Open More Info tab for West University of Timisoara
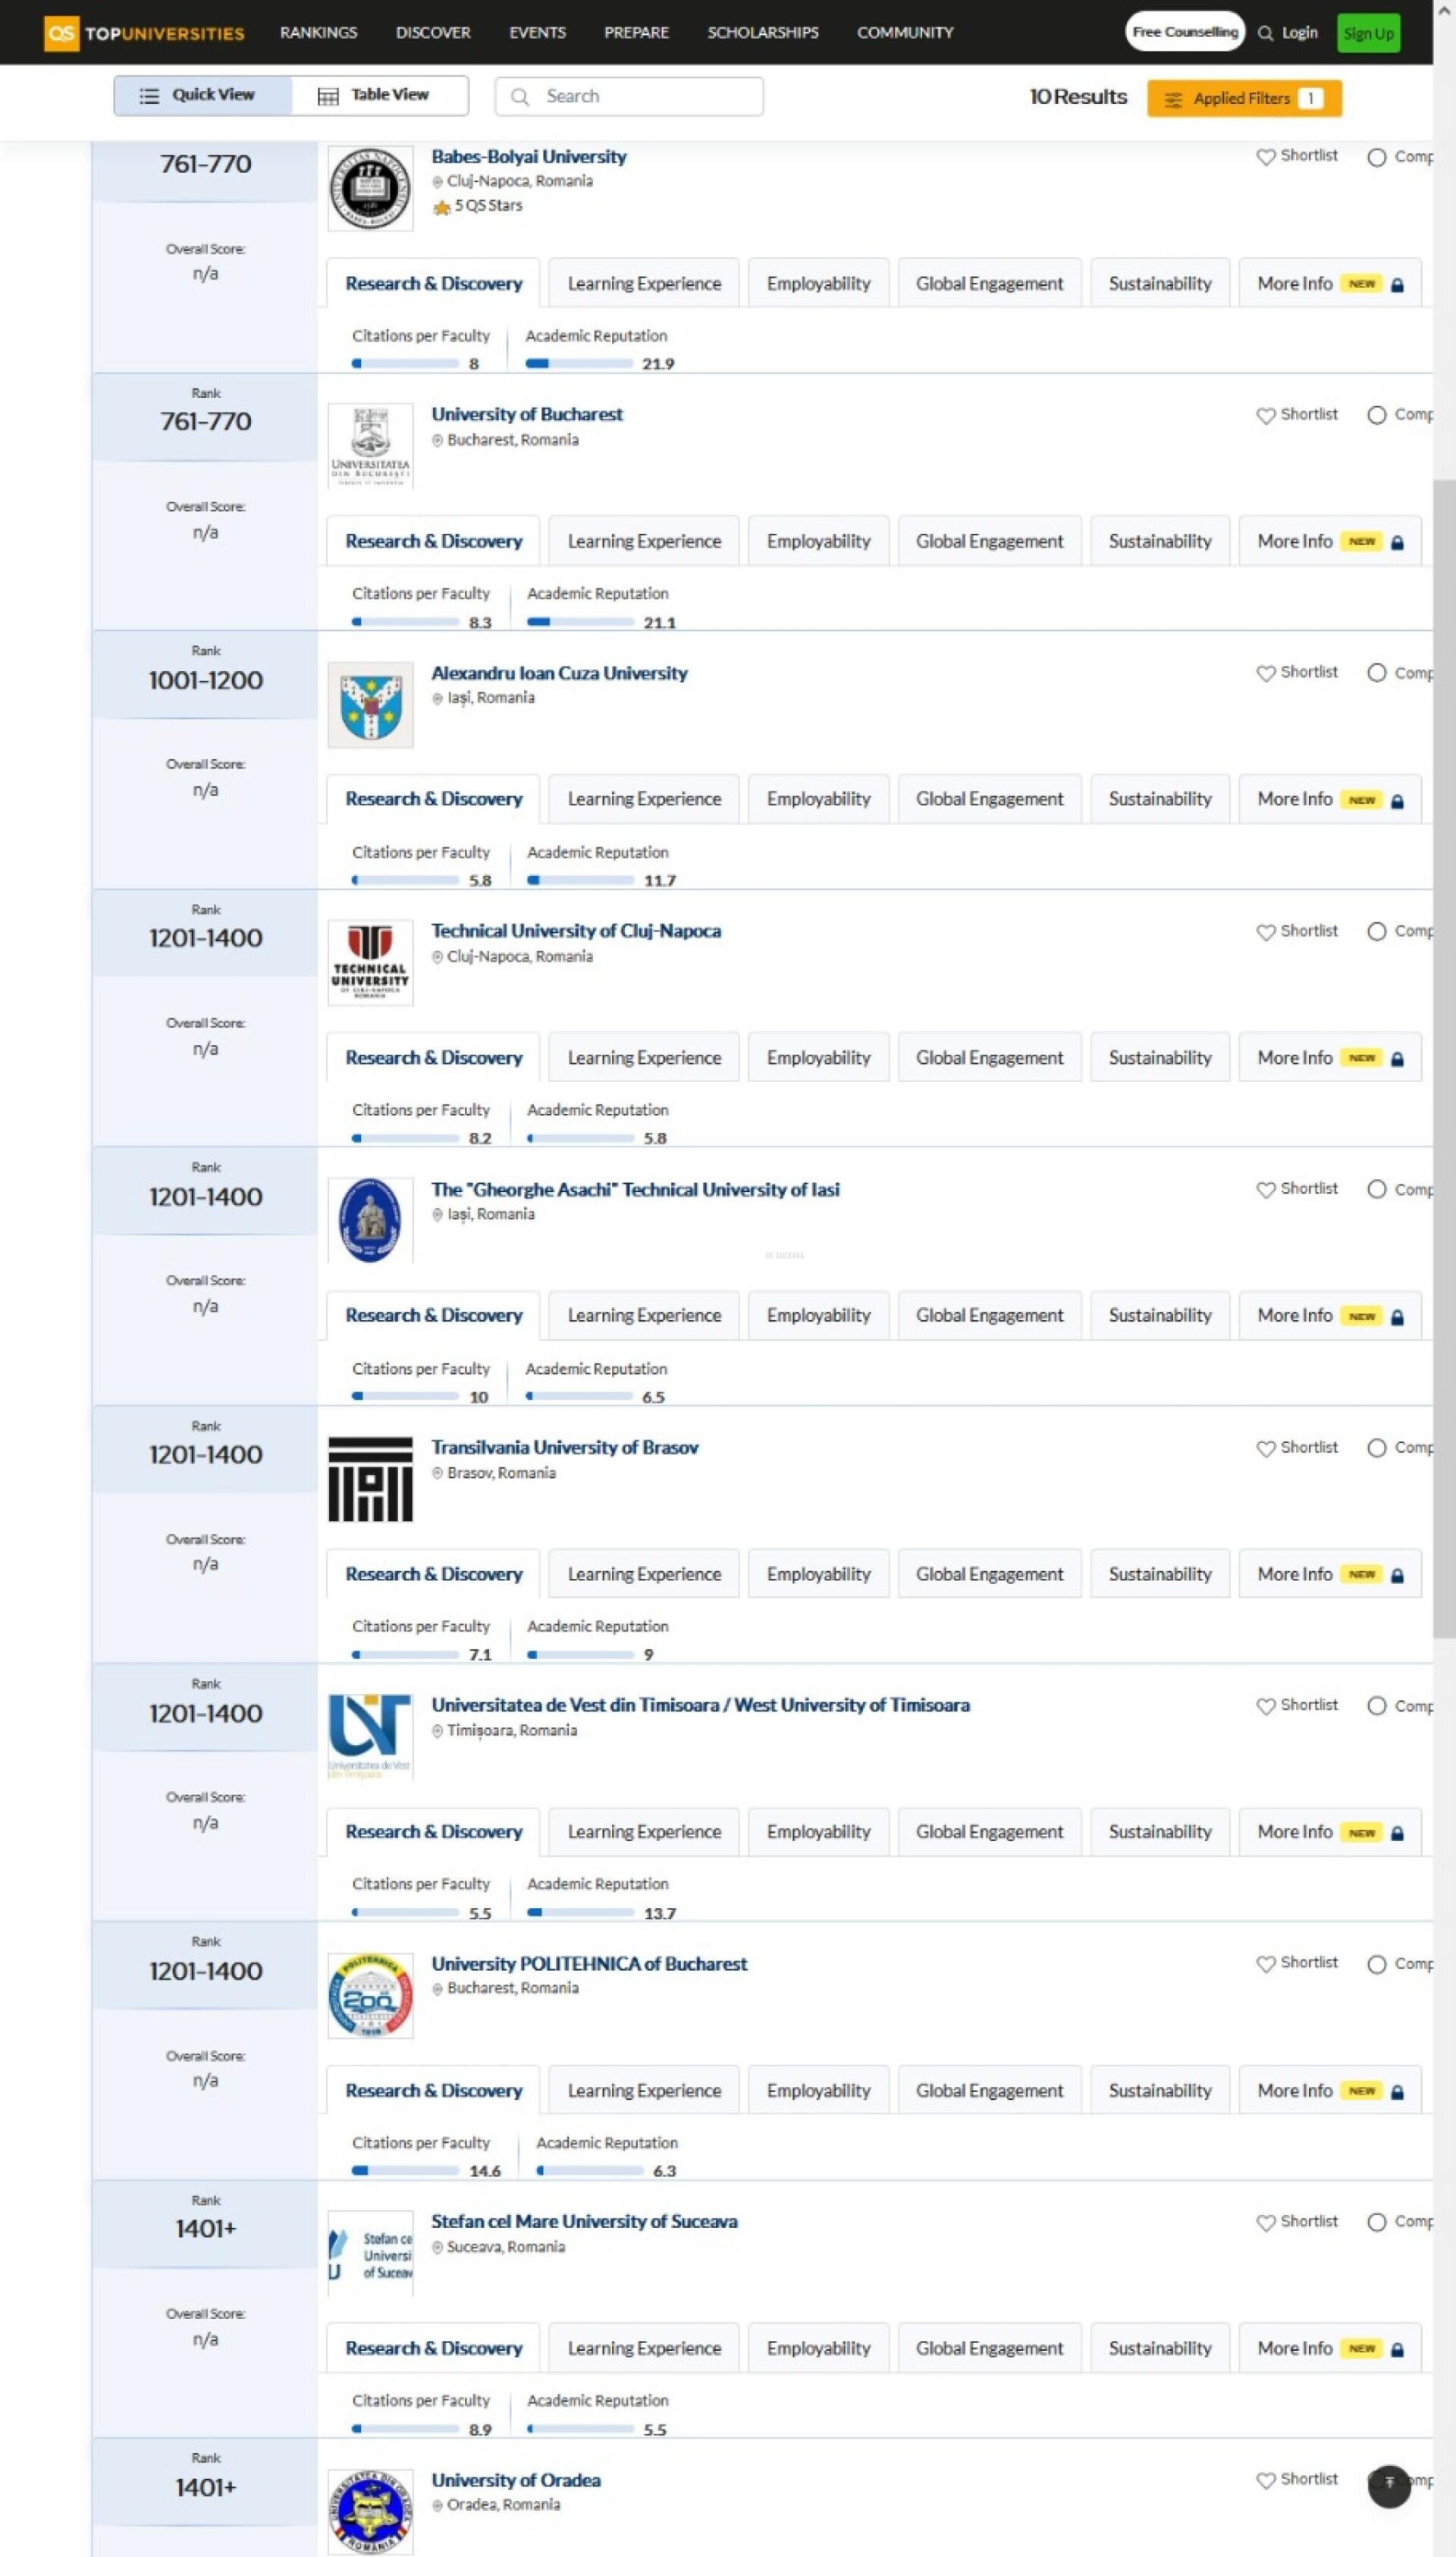1456x2557 pixels. (x=1330, y=1832)
